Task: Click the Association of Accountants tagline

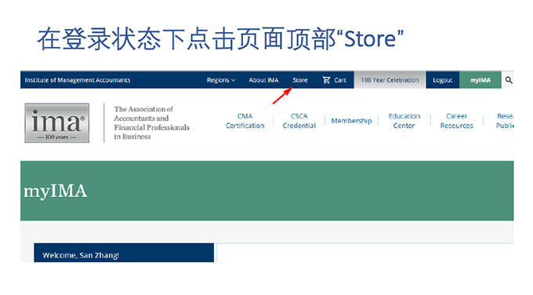Action: point(151,123)
